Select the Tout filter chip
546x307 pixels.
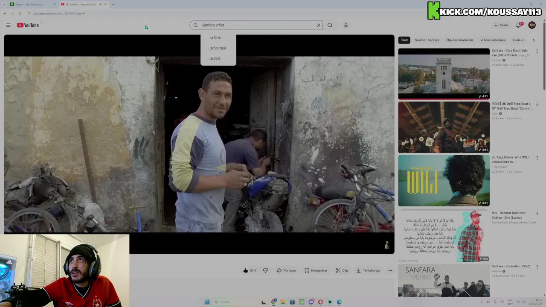tap(404, 40)
